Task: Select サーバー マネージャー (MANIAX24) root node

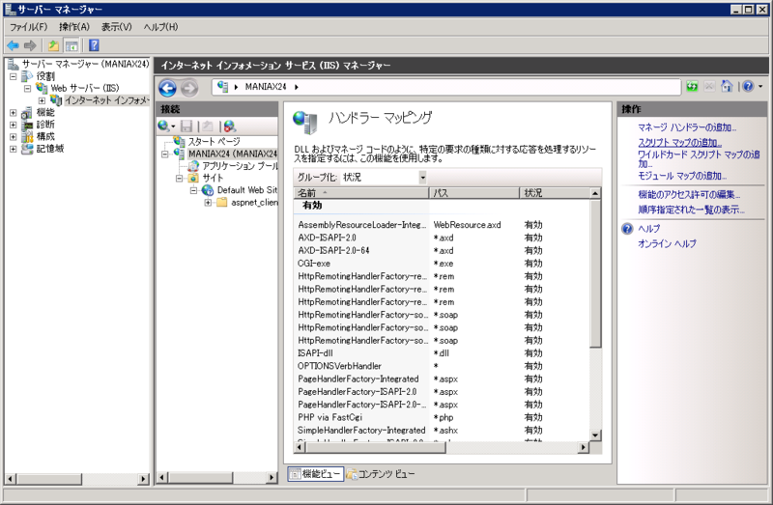Action: 85,64
